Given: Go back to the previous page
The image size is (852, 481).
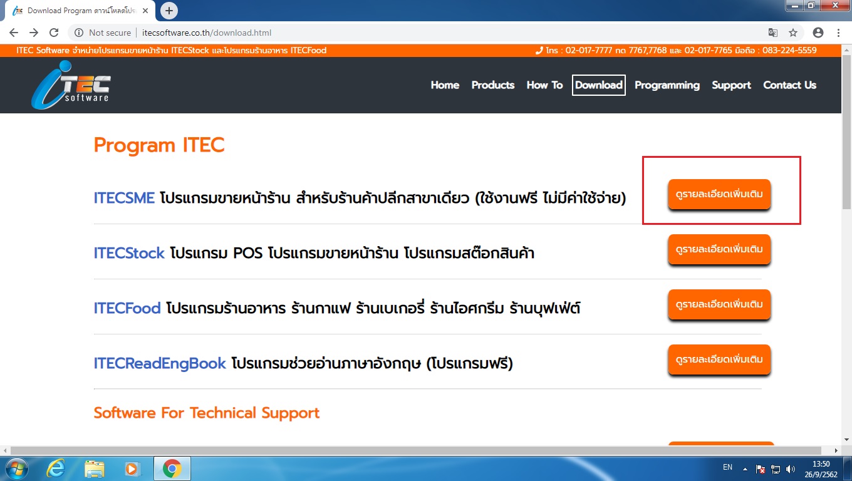Looking at the screenshot, I should [x=14, y=33].
